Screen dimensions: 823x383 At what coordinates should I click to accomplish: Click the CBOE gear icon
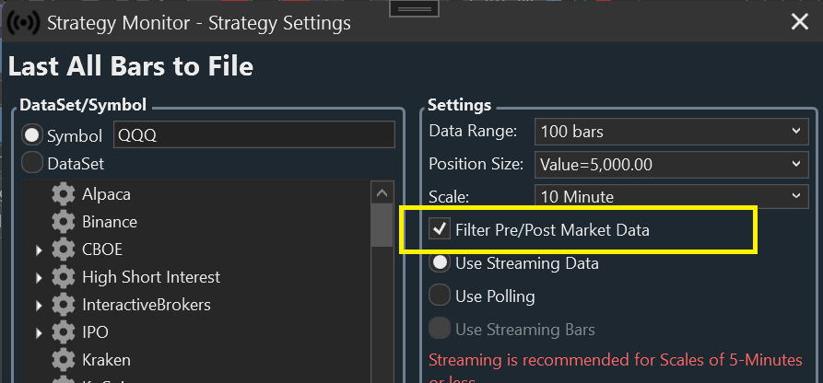click(x=64, y=250)
